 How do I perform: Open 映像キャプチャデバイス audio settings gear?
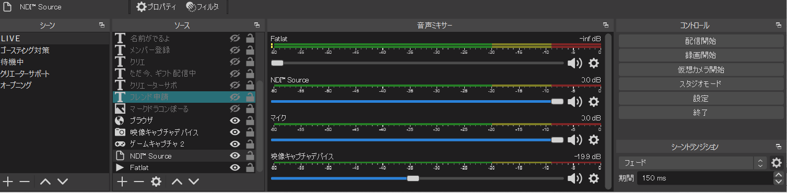[x=594, y=178]
